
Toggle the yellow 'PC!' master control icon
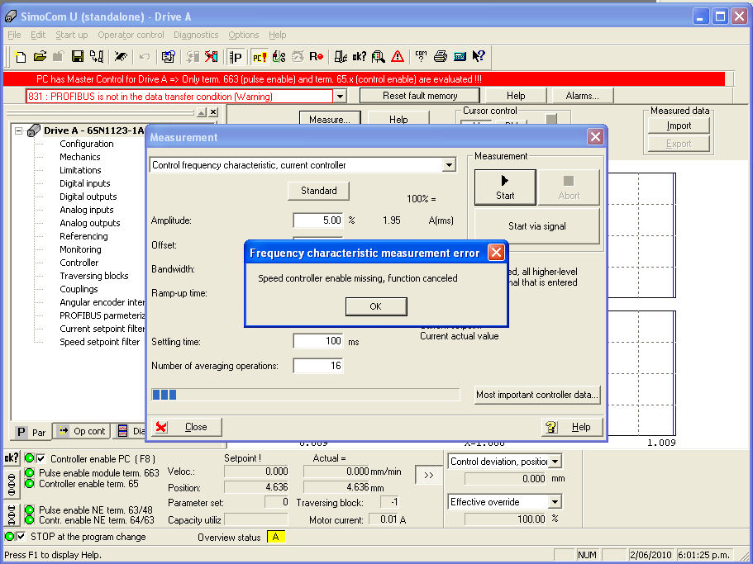(260, 57)
